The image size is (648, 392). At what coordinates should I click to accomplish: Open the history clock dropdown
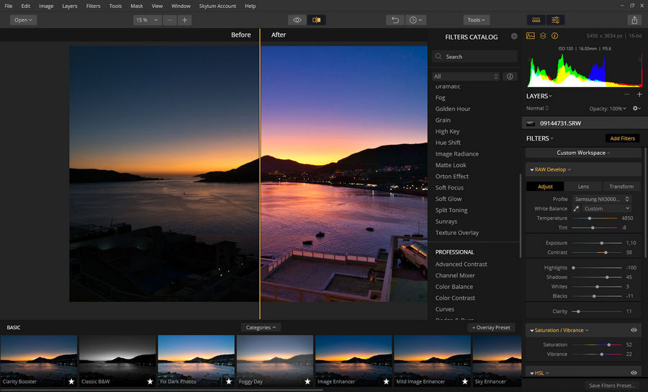pyautogui.click(x=415, y=20)
